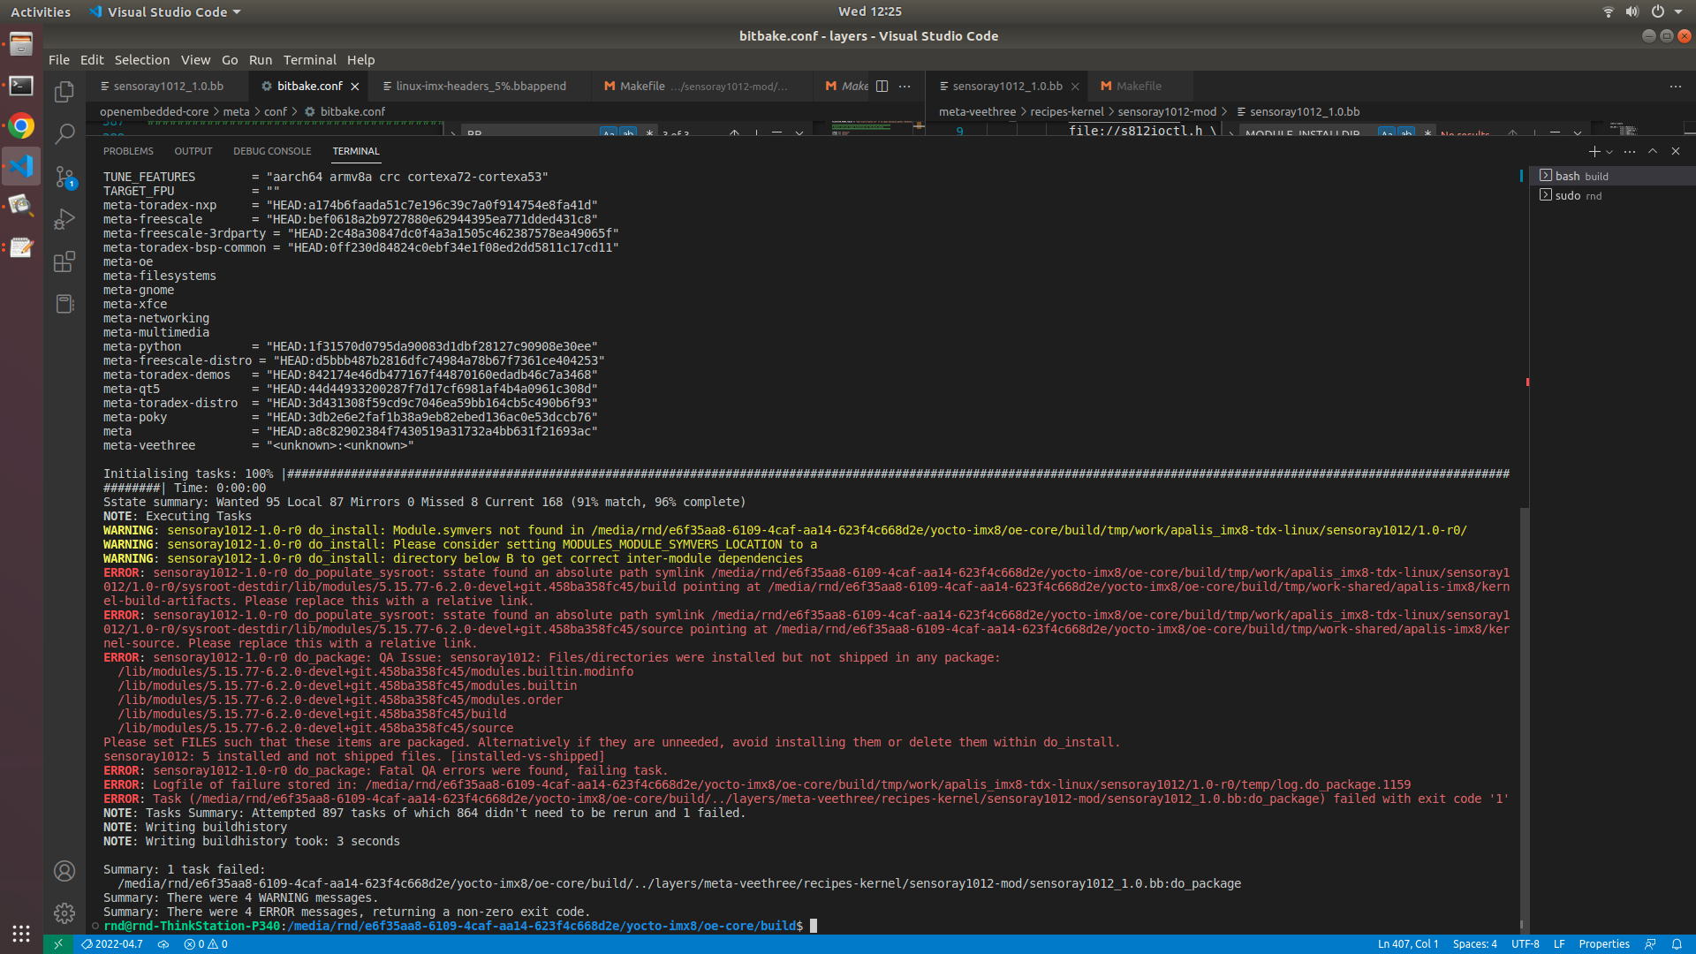Expand the sensoray1012-mod breadcrumb

click(1167, 111)
